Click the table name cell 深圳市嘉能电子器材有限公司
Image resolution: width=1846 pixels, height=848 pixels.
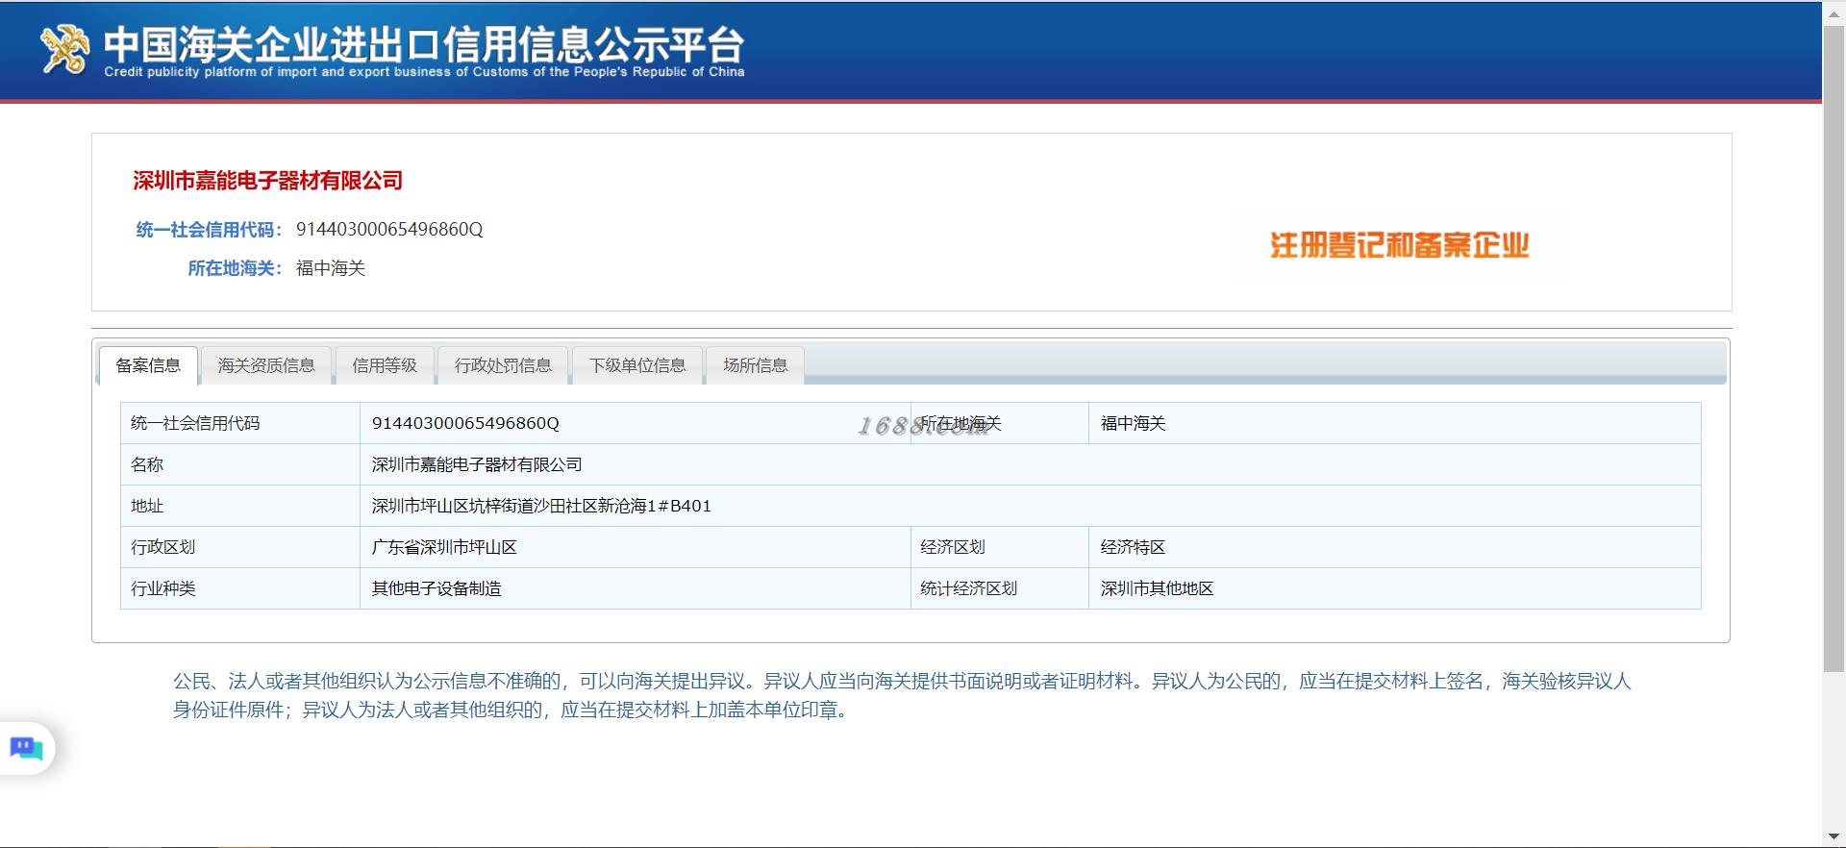(x=1031, y=464)
